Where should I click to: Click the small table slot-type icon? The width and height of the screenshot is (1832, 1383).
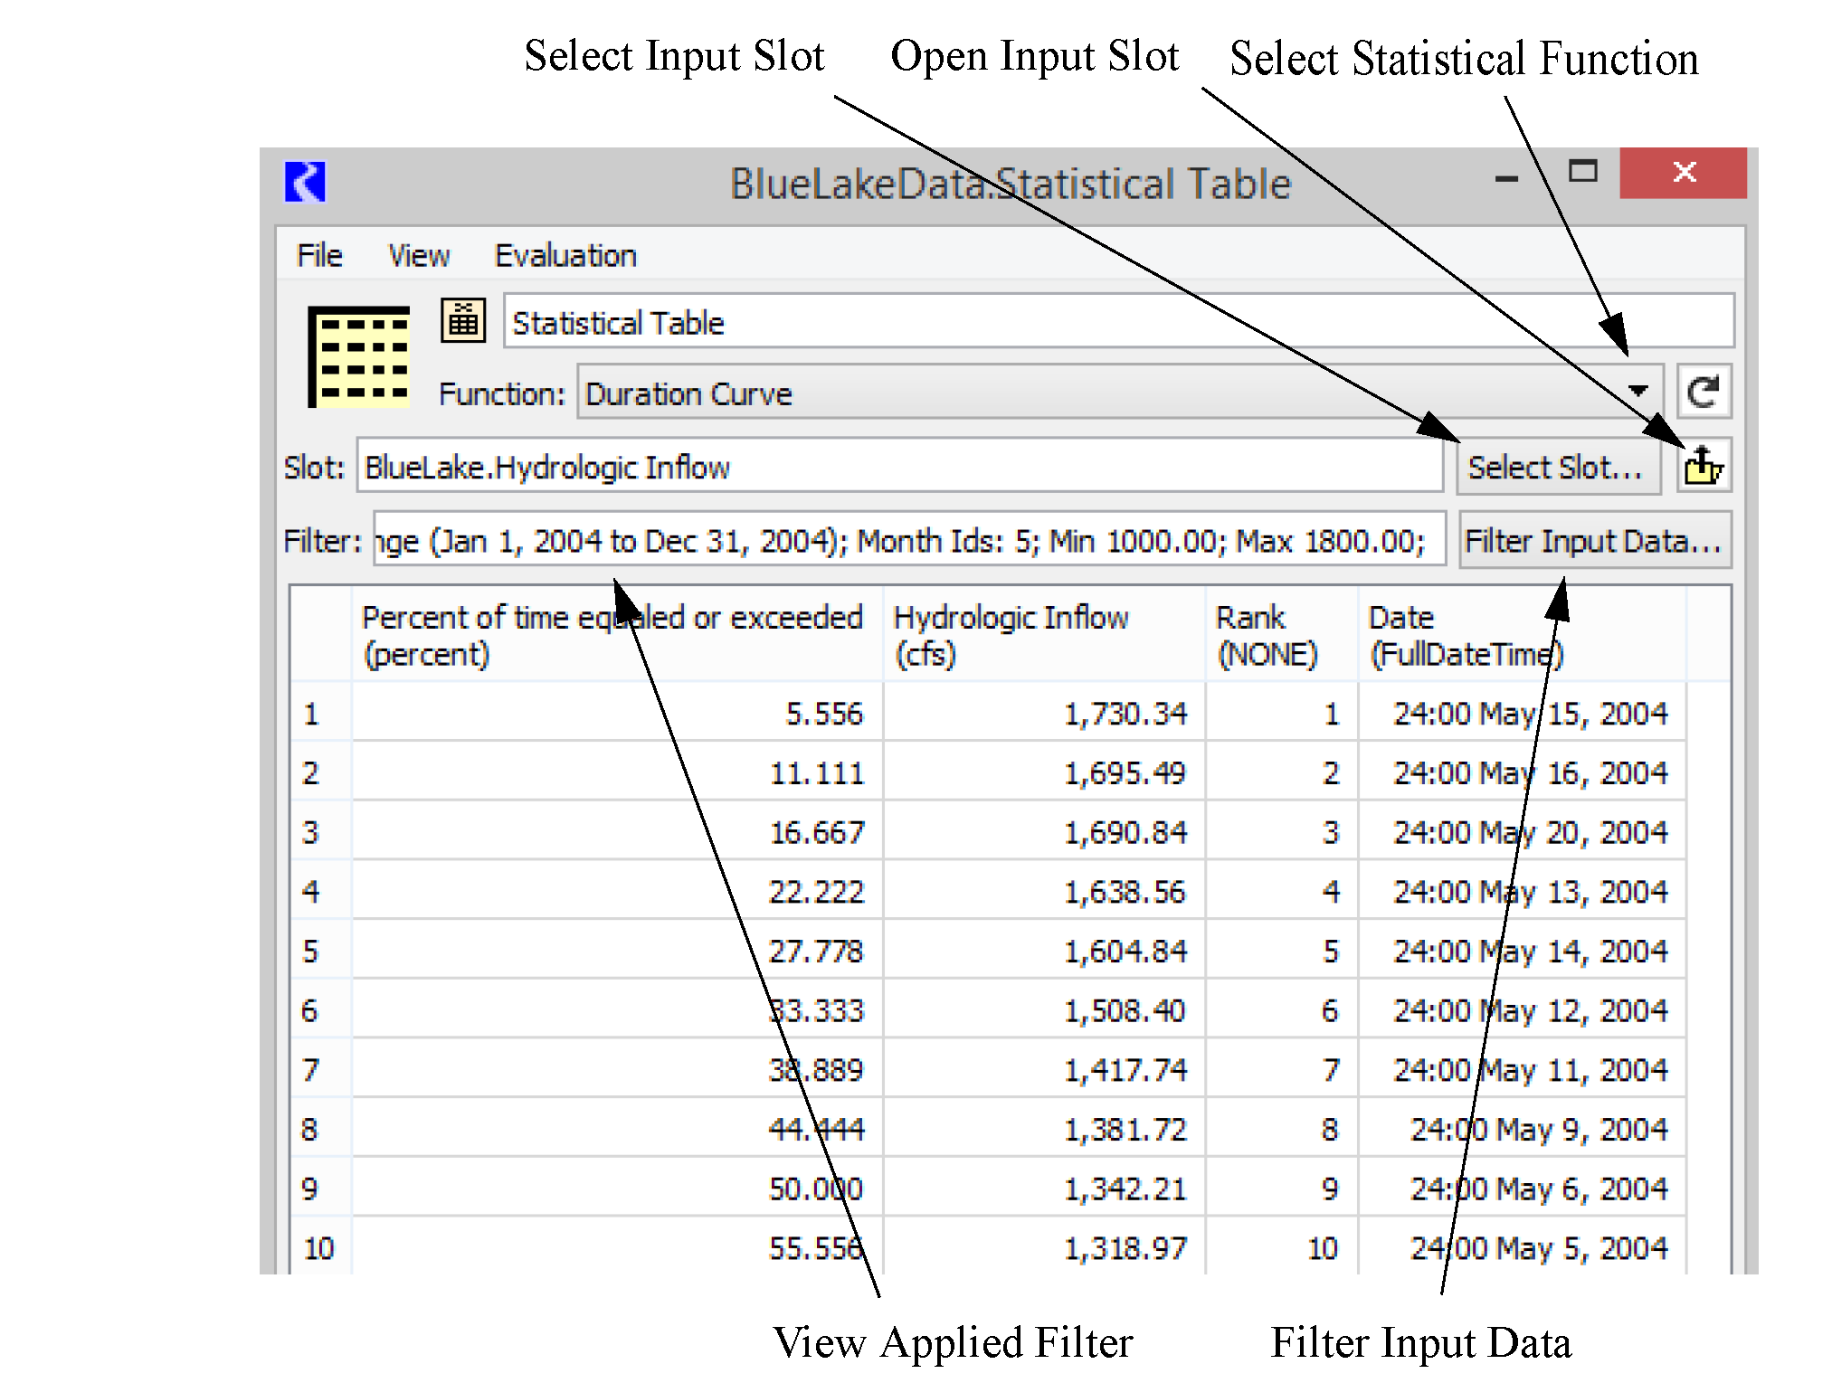click(463, 320)
